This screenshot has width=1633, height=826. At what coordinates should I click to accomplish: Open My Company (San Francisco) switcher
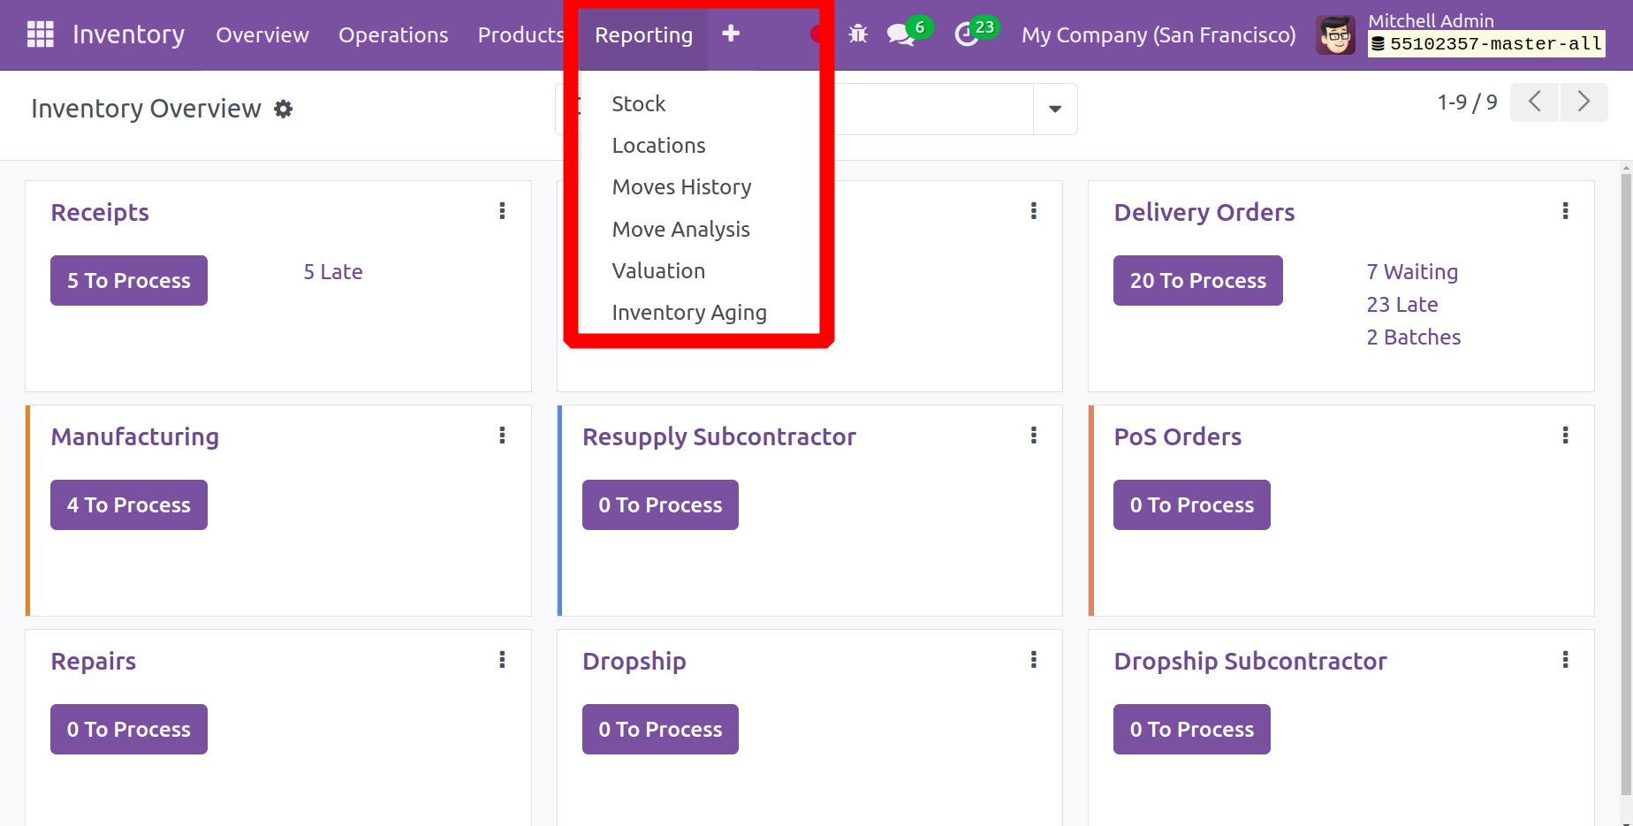pos(1158,35)
